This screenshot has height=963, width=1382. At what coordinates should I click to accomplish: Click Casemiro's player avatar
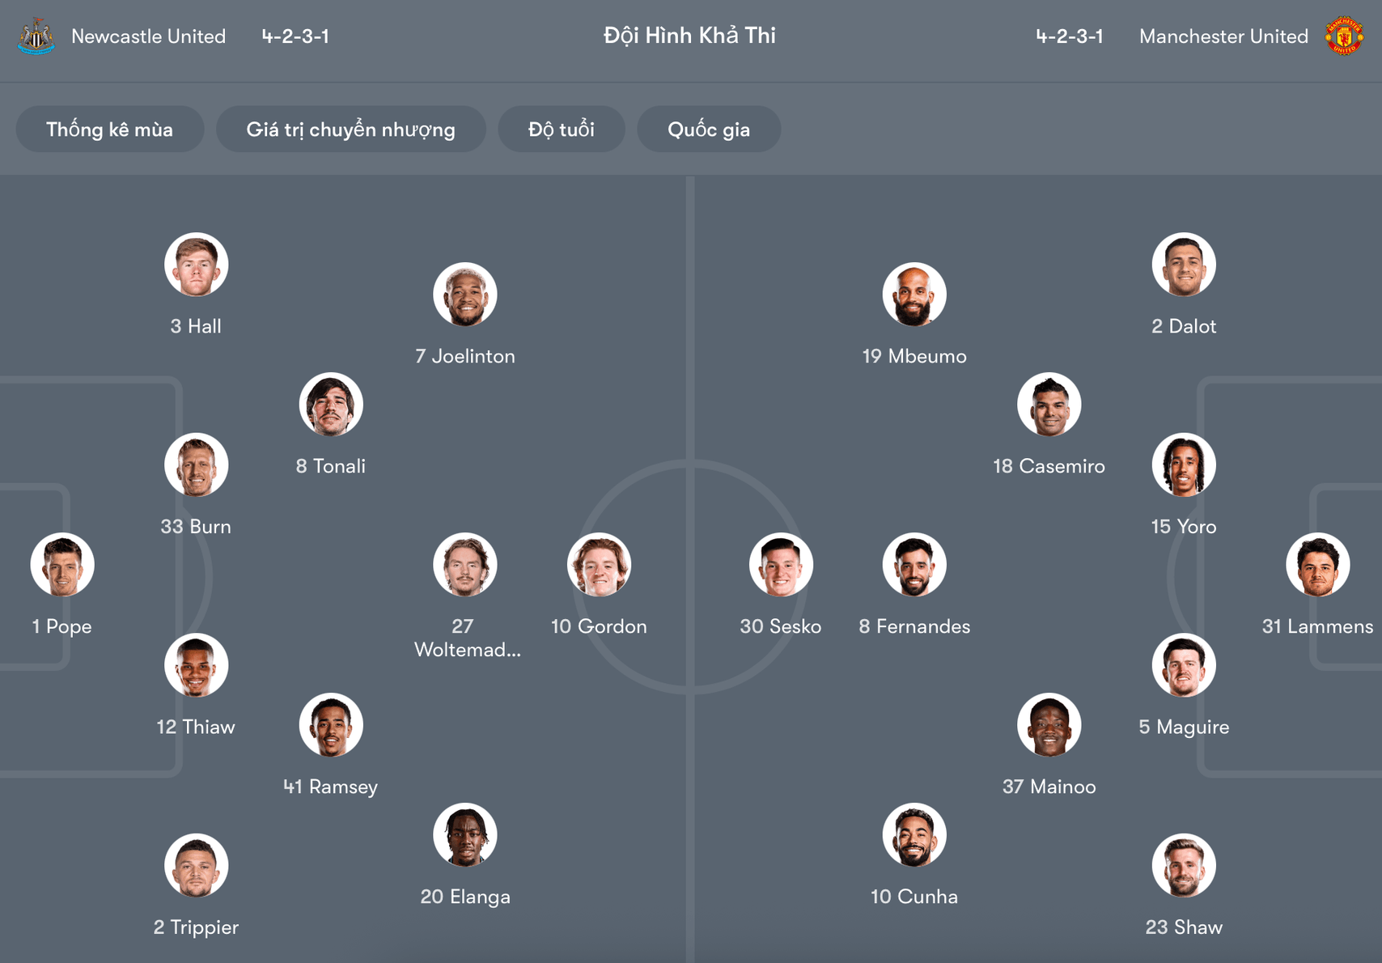[1049, 405]
